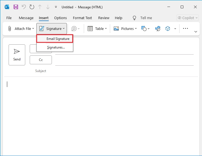Image resolution: width=202 pixels, height=156 pixels.
Task: Switch to the Message tab
Action: pyautogui.click(x=26, y=18)
